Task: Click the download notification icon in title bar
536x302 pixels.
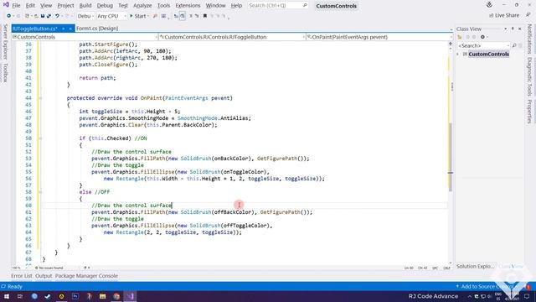Action: tap(489, 5)
